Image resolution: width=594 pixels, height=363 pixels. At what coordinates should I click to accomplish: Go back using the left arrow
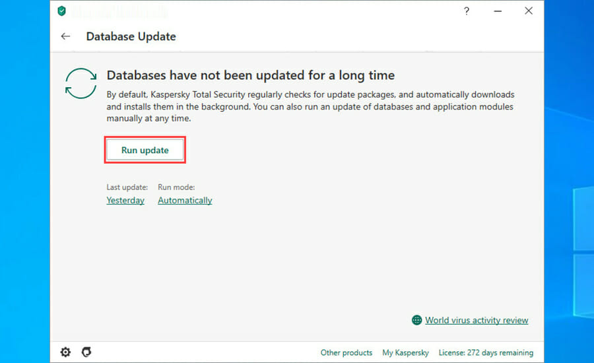click(x=65, y=36)
